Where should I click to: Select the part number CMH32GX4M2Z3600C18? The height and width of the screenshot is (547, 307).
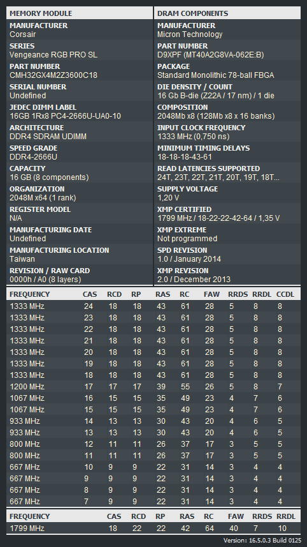[x=54, y=75]
